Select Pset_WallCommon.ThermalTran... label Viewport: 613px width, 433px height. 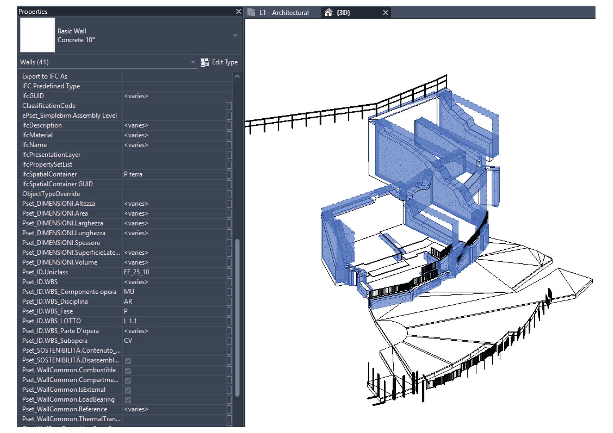pyautogui.click(x=71, y=419)
